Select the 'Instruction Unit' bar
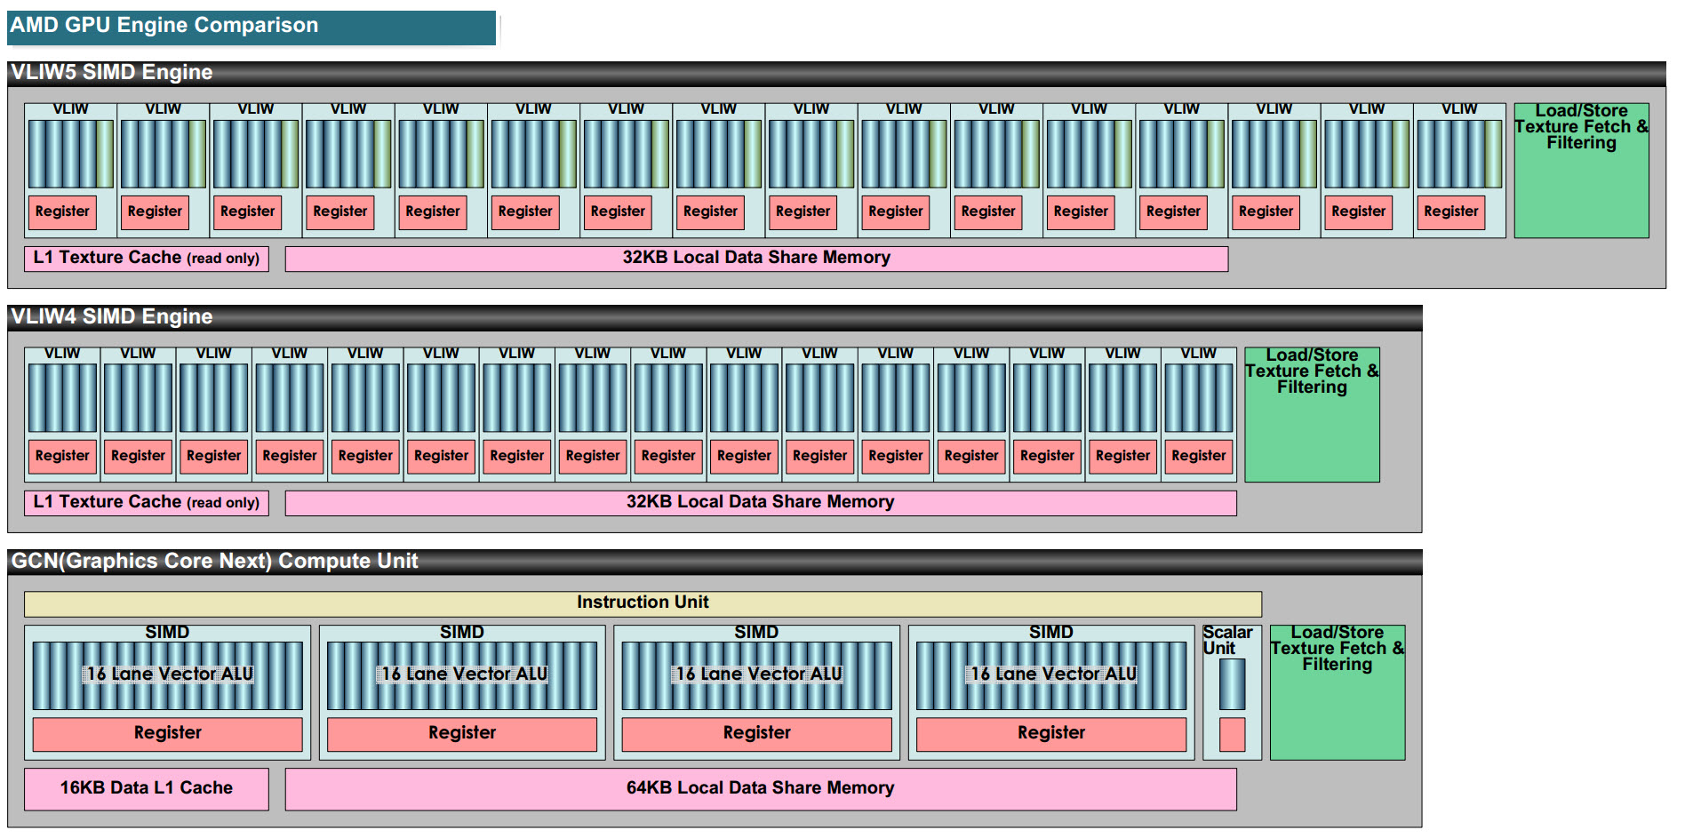 (x=643, y=603)
